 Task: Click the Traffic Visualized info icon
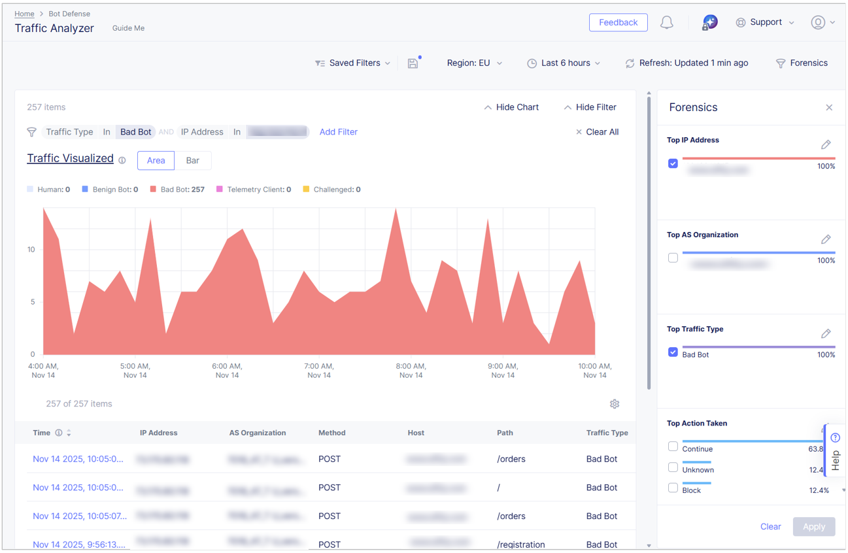pos(122,160)
